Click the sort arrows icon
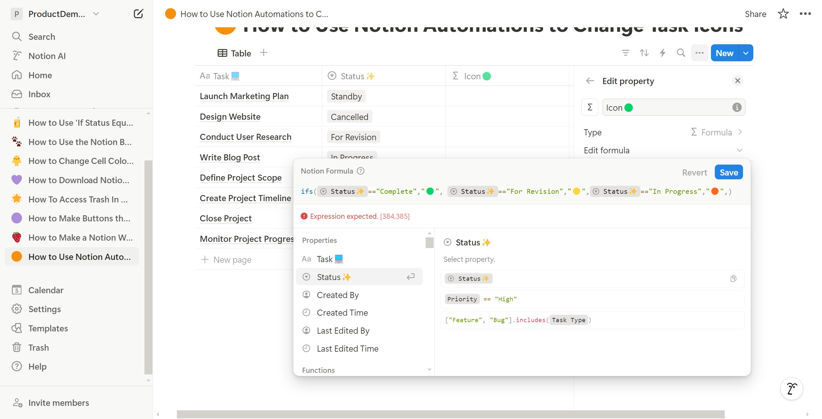 tap(644, 53)
